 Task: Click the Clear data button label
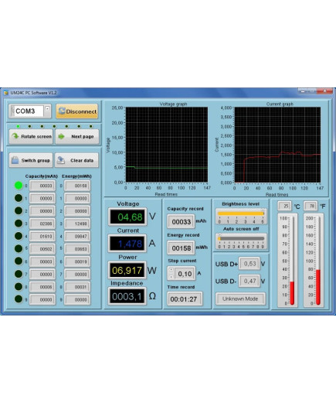(82, 160)
